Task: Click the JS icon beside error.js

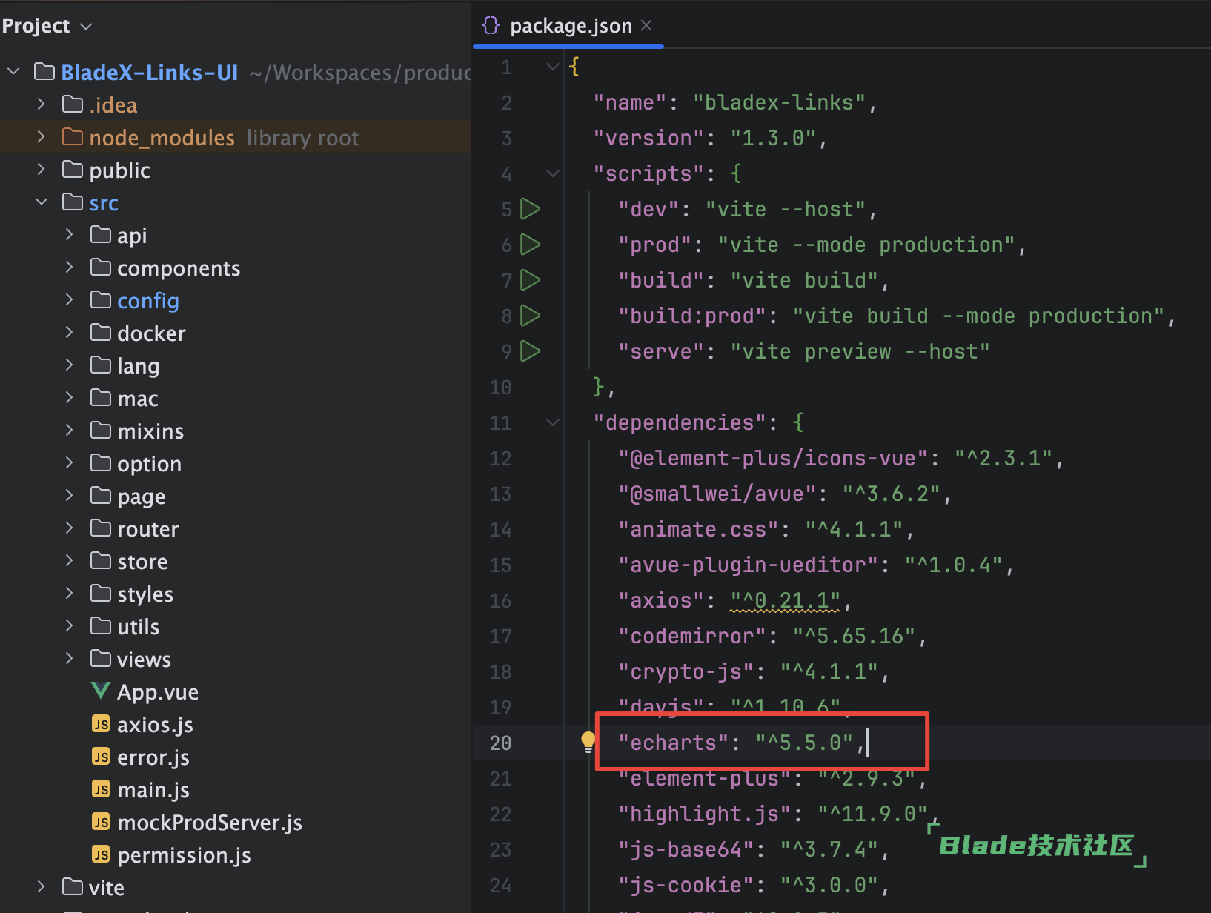Action: pyautogui.click(x=101, y=757)
